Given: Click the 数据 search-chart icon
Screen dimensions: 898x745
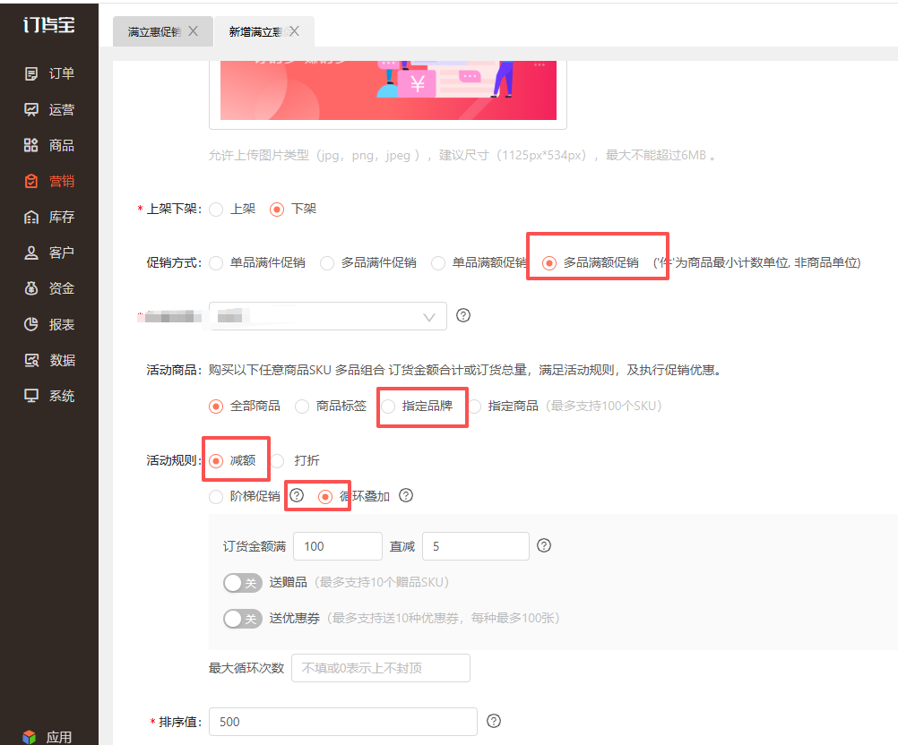Looking at the screenshot, I should 31,360.
